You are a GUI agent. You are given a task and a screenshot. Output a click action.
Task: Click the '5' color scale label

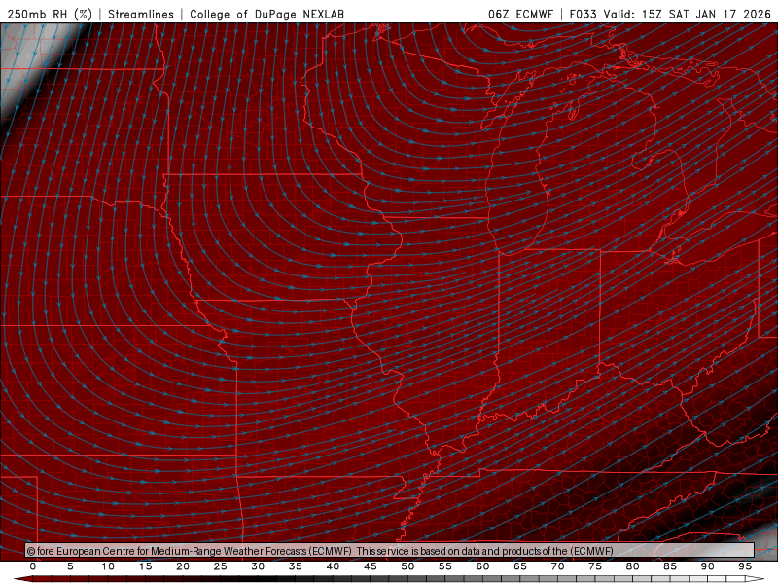tap(70, 566)
